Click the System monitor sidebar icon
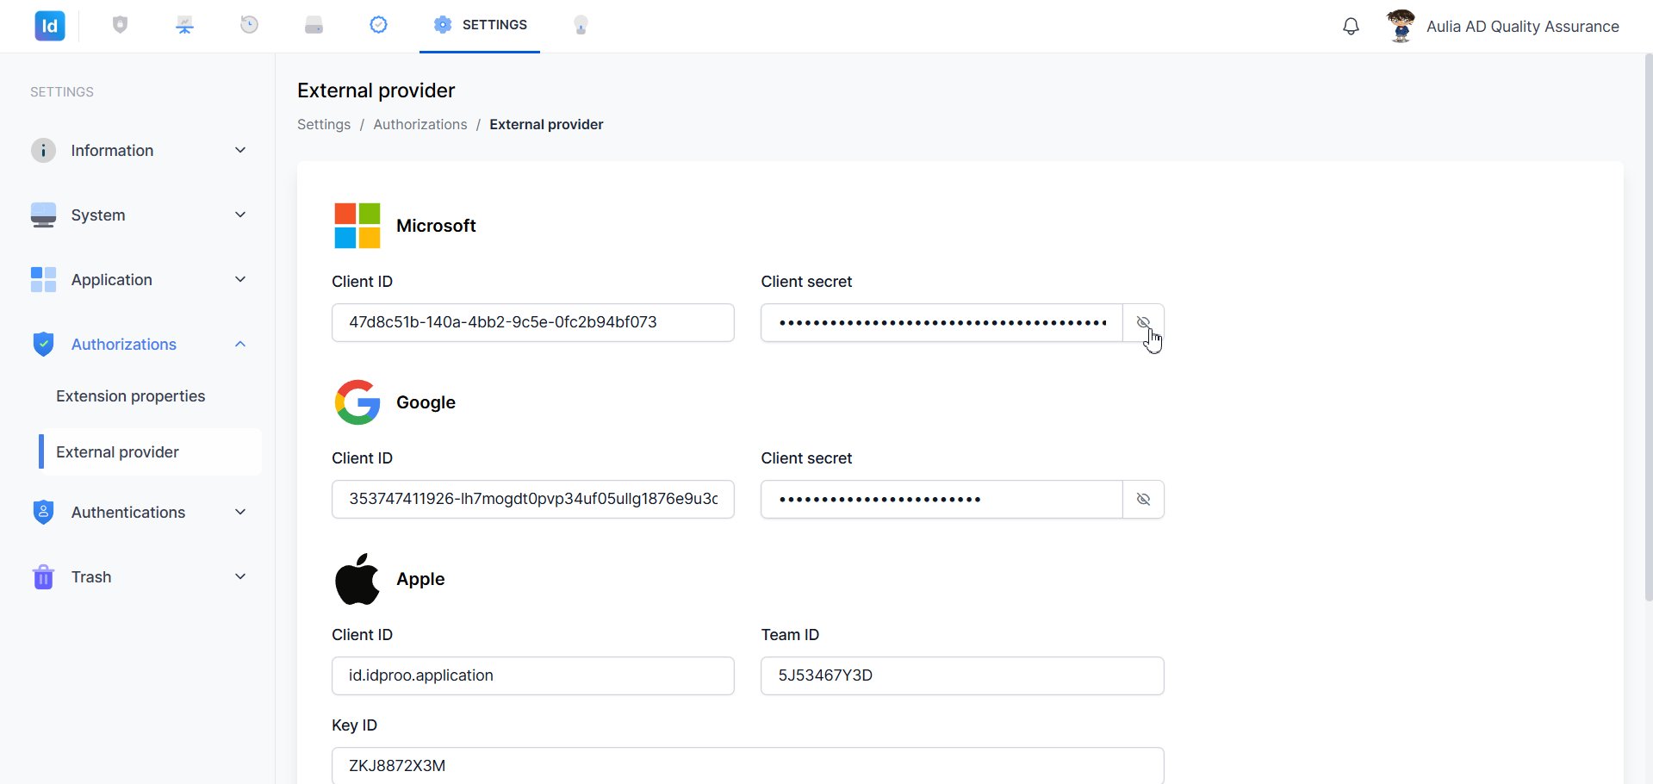This screenshot has height=784, width=1653. (x=43, y=215)
